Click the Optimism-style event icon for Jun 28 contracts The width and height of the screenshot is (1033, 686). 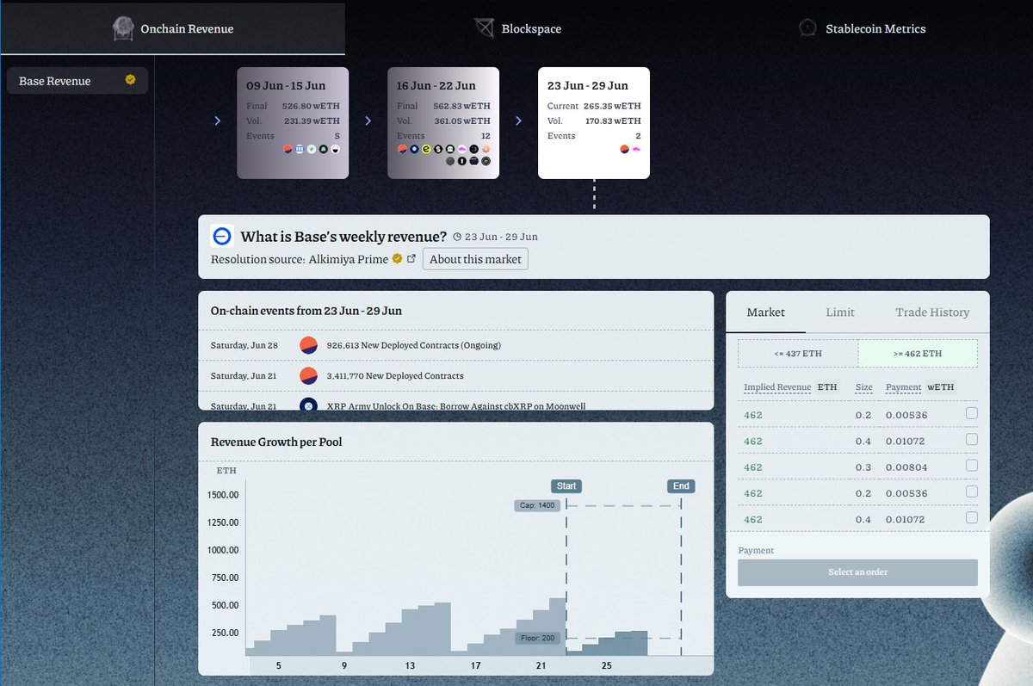click(308, 343)
